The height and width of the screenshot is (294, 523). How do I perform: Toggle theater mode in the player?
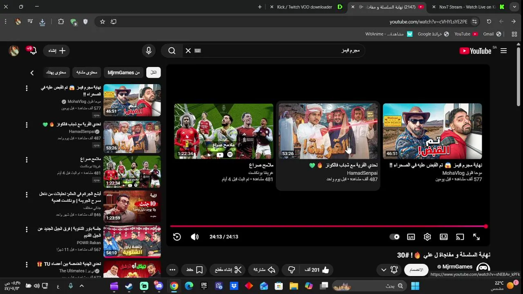tap(444, 237)
